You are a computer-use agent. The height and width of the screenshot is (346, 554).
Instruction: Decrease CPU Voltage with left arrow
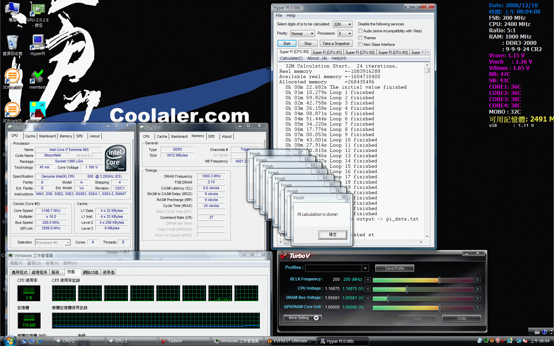(367, 289)
